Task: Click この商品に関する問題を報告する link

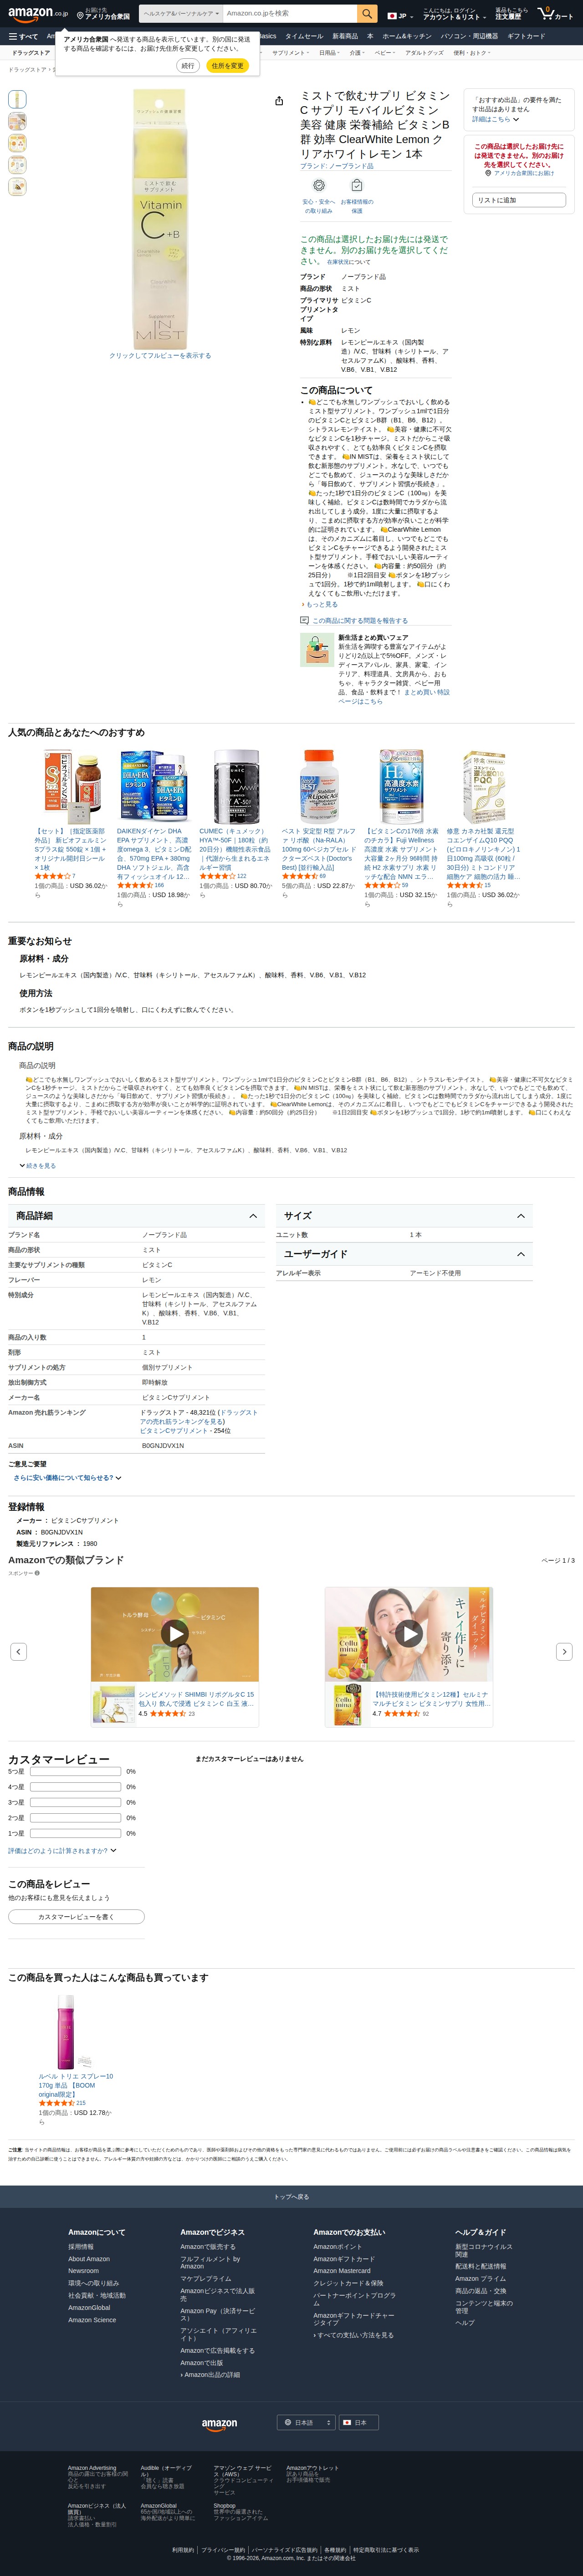Action: coord(360,621)
